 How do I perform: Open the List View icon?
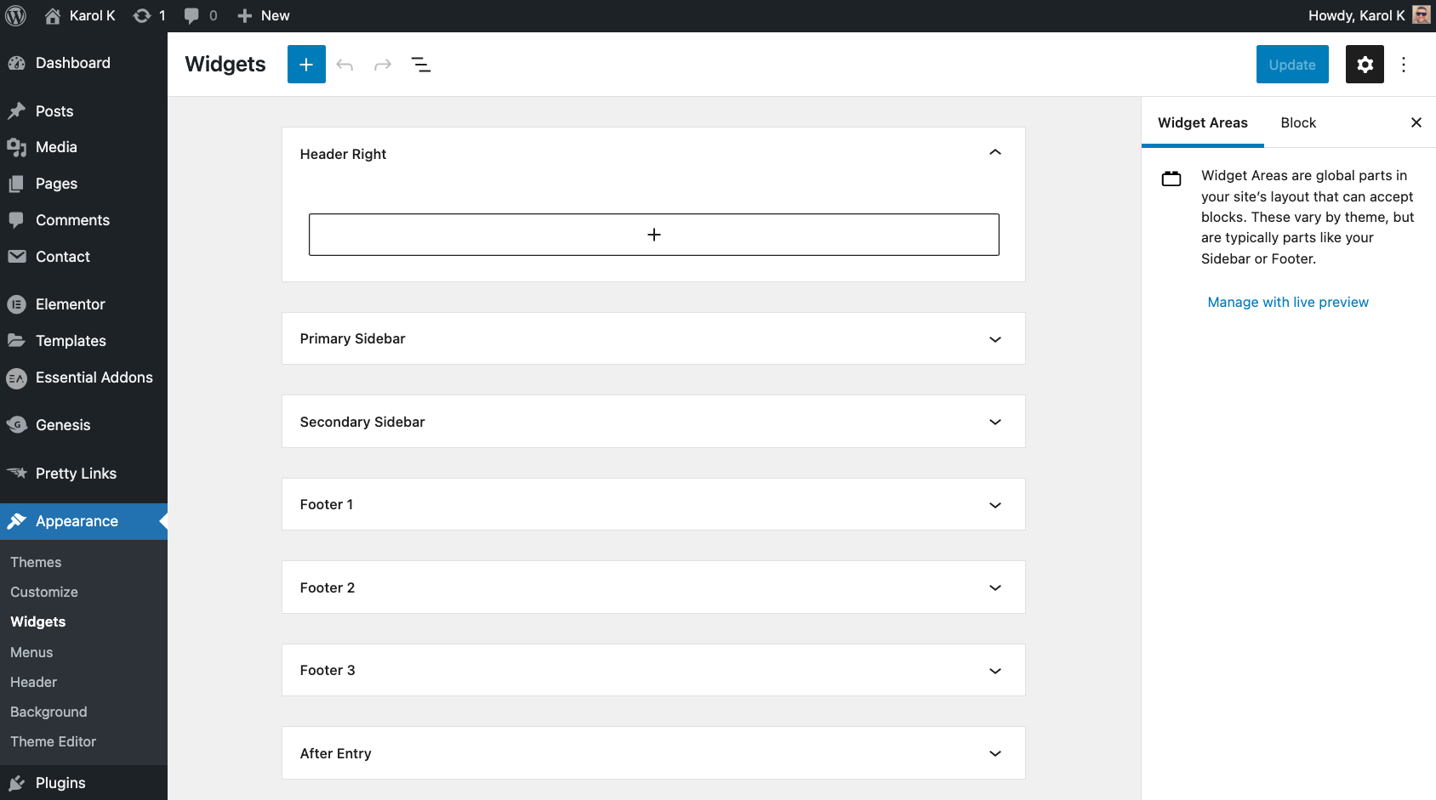click(x=421, y=65)
